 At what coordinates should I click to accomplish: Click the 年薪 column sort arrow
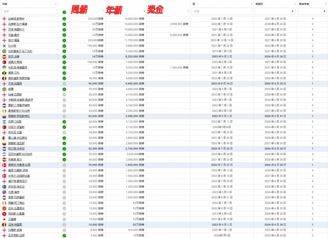point(144,11)
